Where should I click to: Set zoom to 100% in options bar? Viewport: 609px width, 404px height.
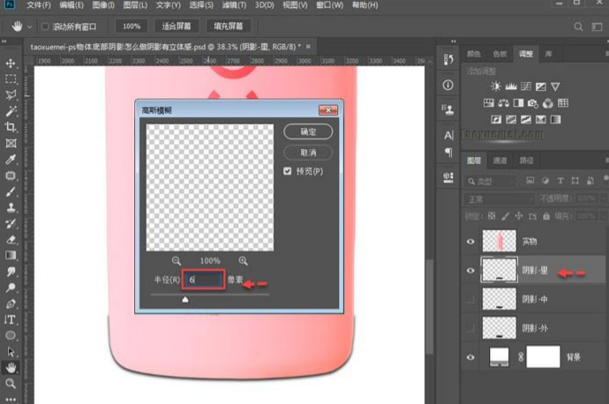pyautogui.click(x=132, y=26)
